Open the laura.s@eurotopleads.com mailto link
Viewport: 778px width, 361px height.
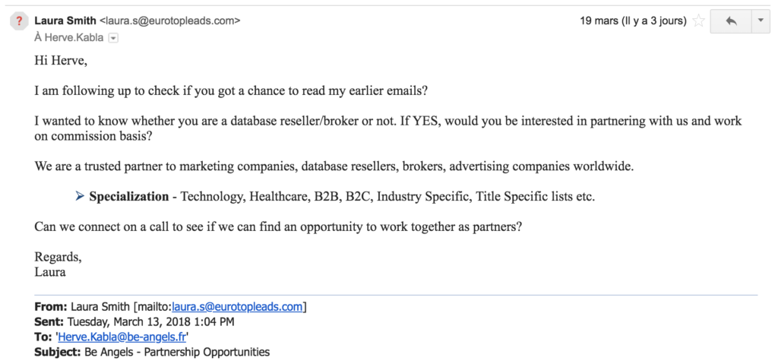click(x=237, y=307)
